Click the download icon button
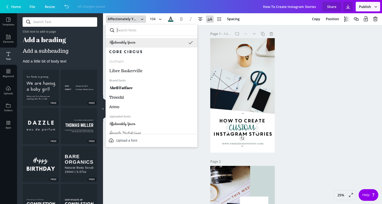 pos(348,7)
